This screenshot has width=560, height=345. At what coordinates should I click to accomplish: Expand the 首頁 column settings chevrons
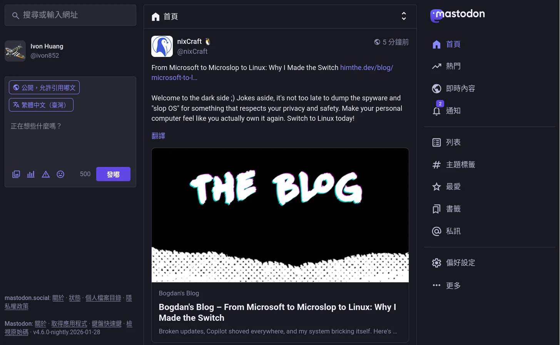(x=404, y=16)
